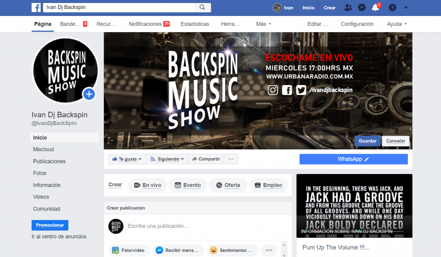
Task: Click the Twitter icon on cover photo
Action: (301, 90)
